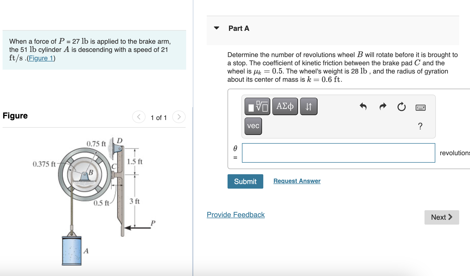The height and width of the screenshot is (276, 470).
Task: Open the Request Answer link
Action: coord(297,181)
